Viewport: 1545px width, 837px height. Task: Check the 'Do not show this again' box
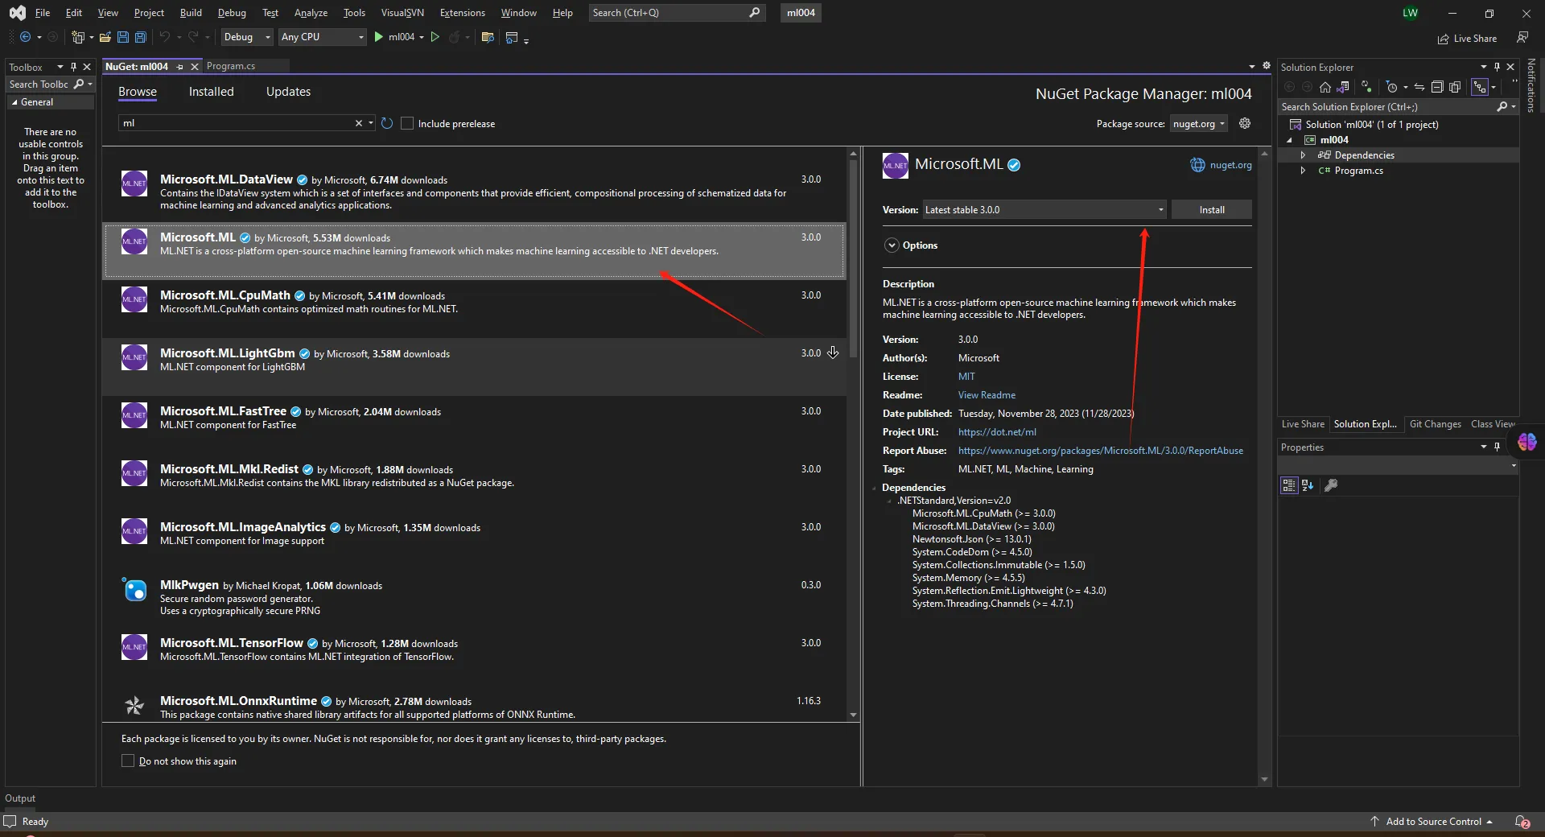pyautogui.click(x=128, y=761)
